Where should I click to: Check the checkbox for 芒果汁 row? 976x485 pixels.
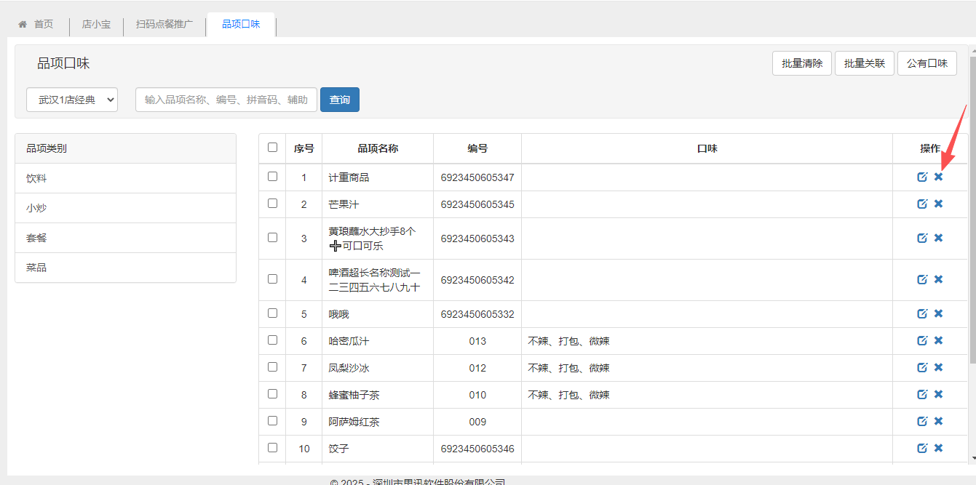272,204
